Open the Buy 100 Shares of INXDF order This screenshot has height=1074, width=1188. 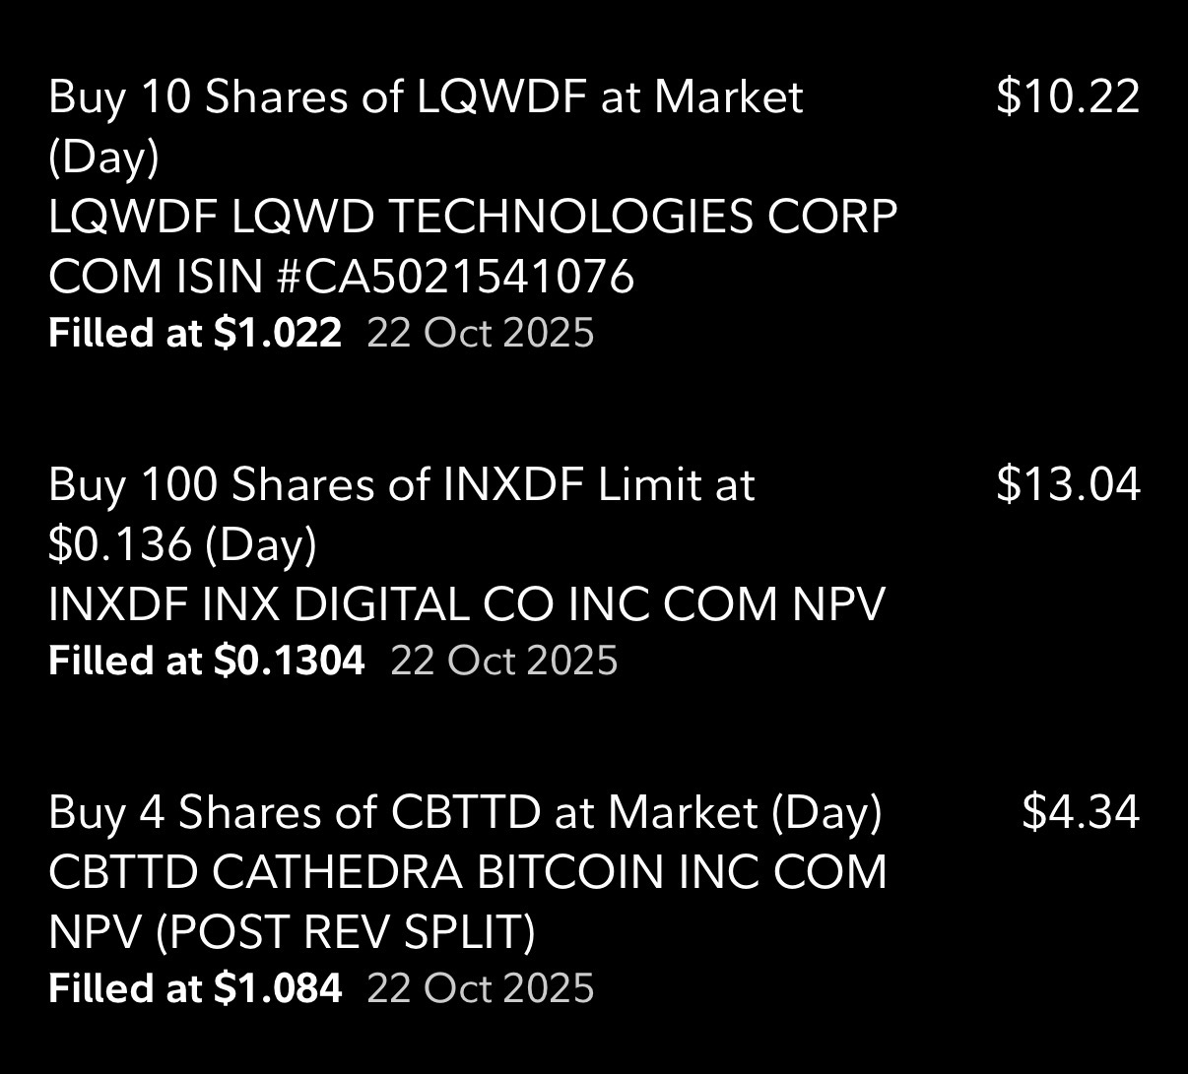pyautogui.click(x=401, y=484)
